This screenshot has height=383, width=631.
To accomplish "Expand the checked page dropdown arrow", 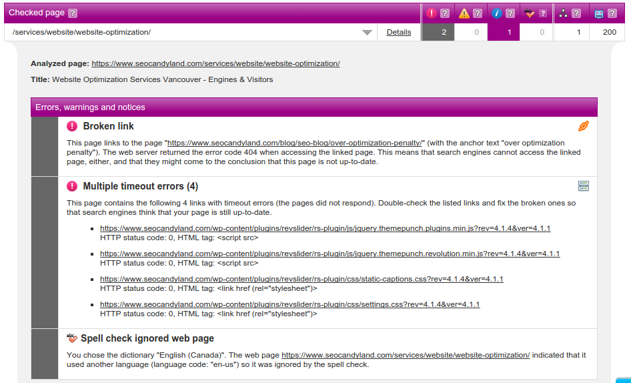I will (367, 33).
